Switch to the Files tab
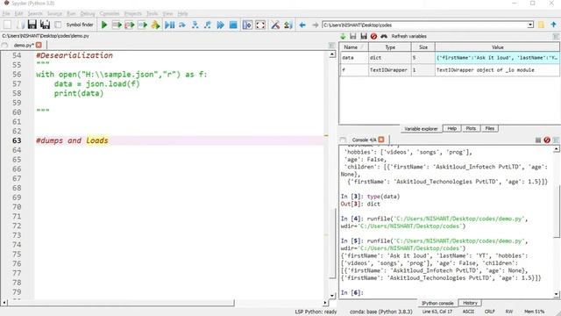 (x=490, y=128)
